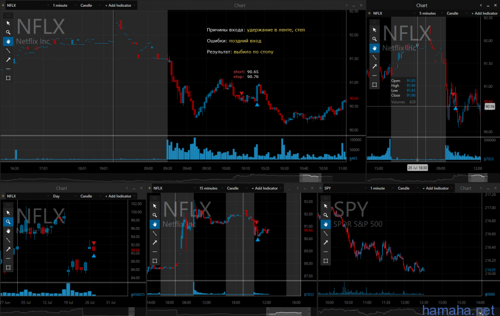
Task: Click the SPY symbol field
Action: [x=345, y=188]
